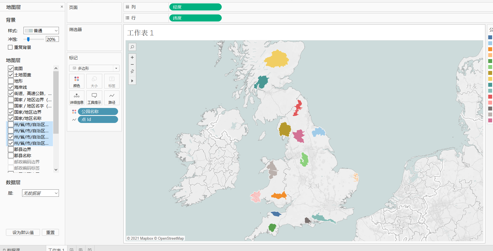Click the new dashboard icon in the bottom tab bar
This screenshot has width=493, height=251.
[81, 250]
